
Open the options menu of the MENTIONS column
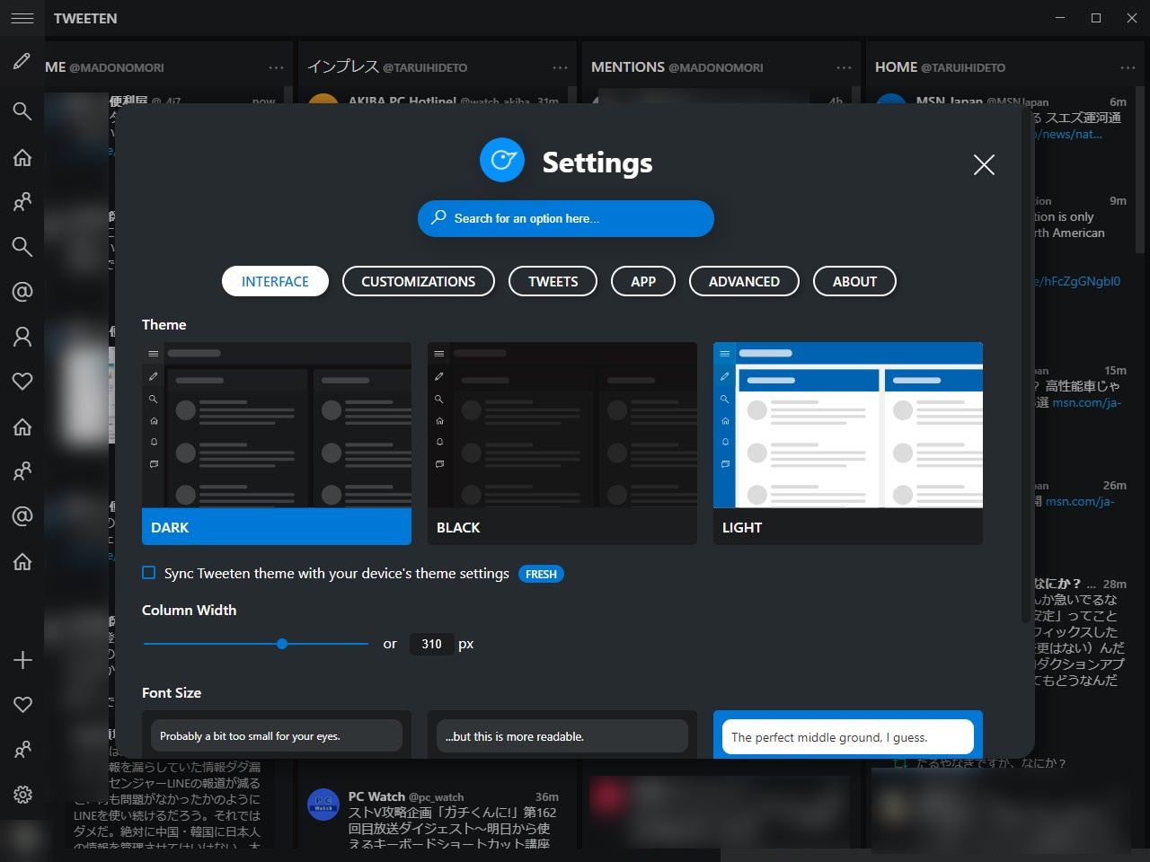click(843, 66)
